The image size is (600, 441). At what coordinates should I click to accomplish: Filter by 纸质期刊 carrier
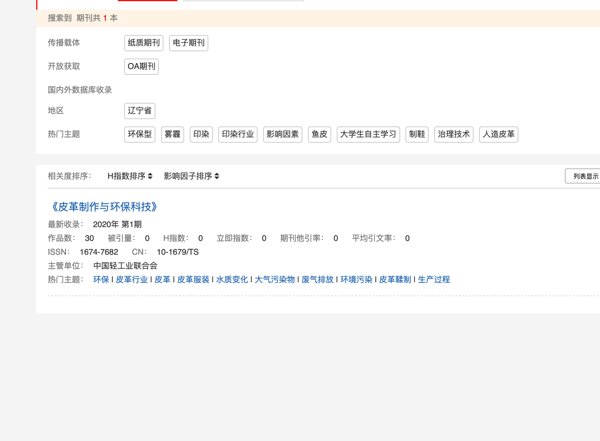[x=144, y=43]
